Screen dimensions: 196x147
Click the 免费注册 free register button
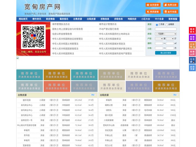(171, 5)
